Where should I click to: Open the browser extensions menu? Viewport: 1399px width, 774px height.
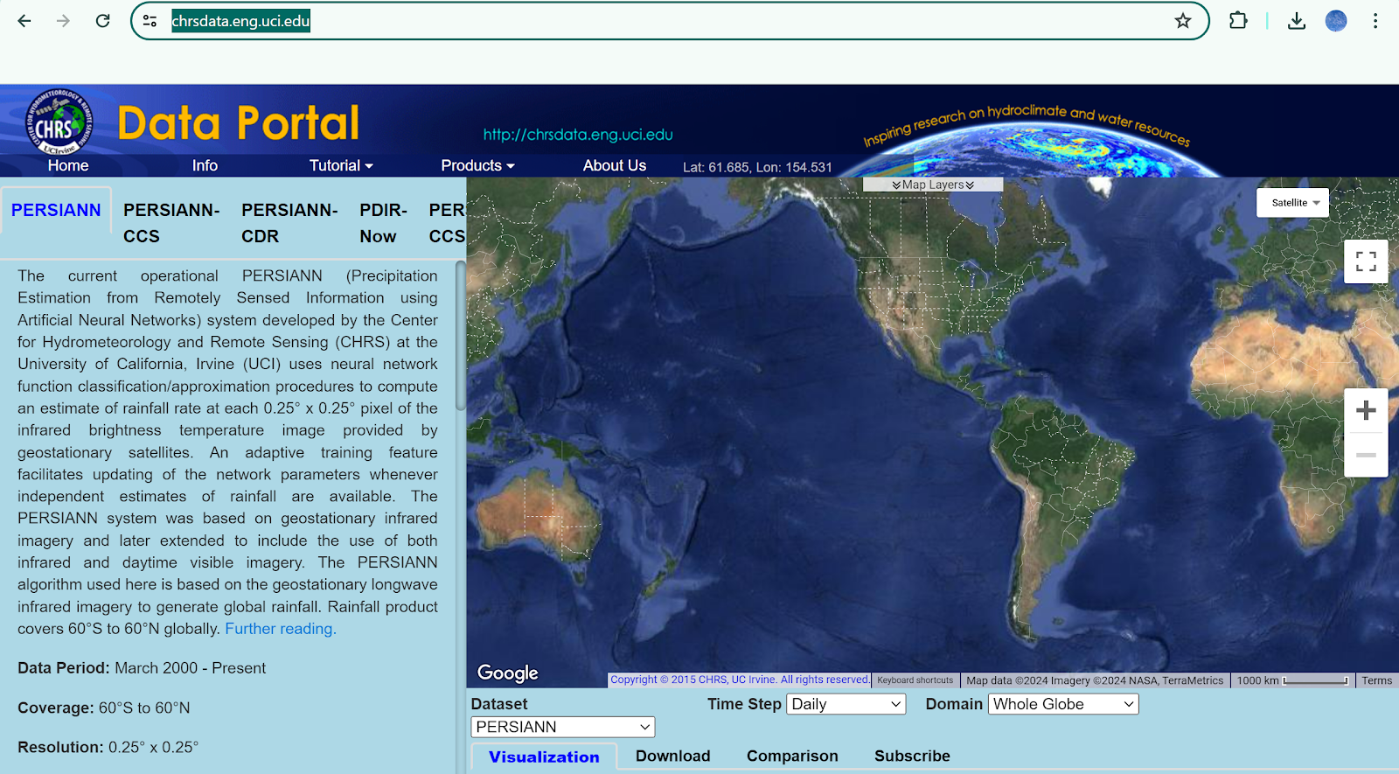(1238, 21)
